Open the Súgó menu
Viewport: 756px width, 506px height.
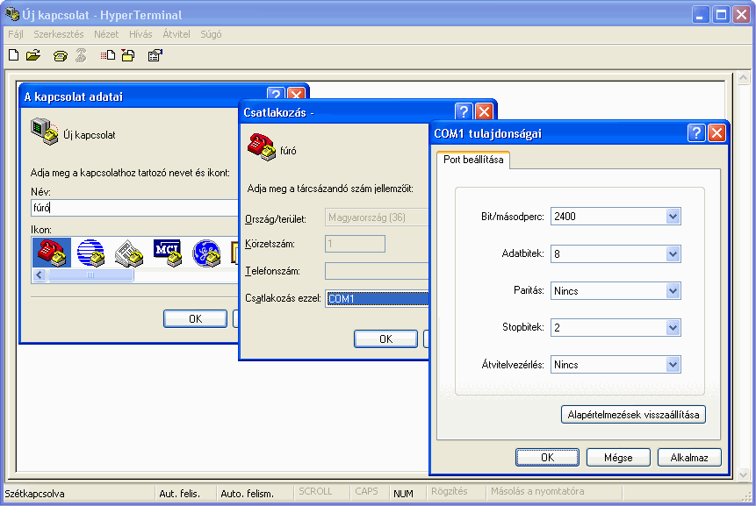(211, 34)
